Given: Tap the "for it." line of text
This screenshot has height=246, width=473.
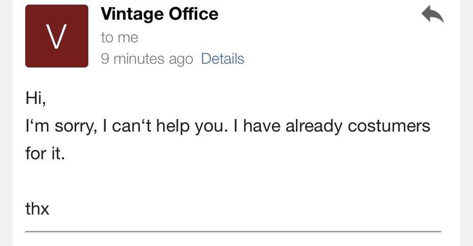Looking at the screenshot, I should pyautogui.click(x=44, y=153).
